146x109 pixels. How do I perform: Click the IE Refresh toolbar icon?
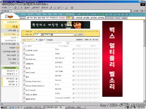pyautogui.click(x=18, y=8)
